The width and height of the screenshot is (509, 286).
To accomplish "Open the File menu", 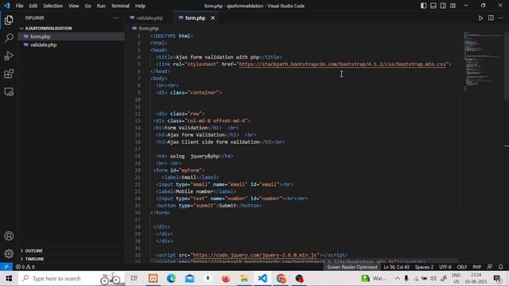I will click(x=19, y=6).
